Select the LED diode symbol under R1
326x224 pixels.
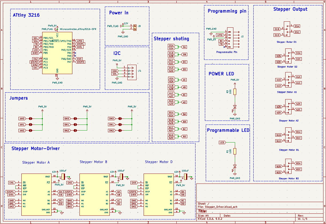click(235, 166)
